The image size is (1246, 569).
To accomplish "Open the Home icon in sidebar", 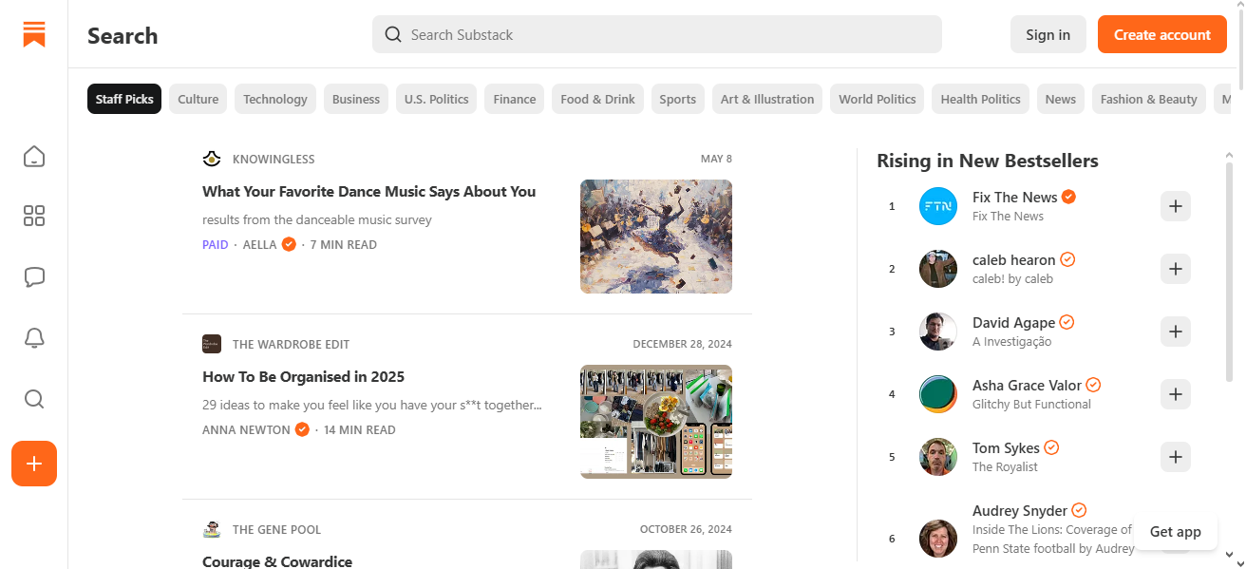I will coord(34,156).
